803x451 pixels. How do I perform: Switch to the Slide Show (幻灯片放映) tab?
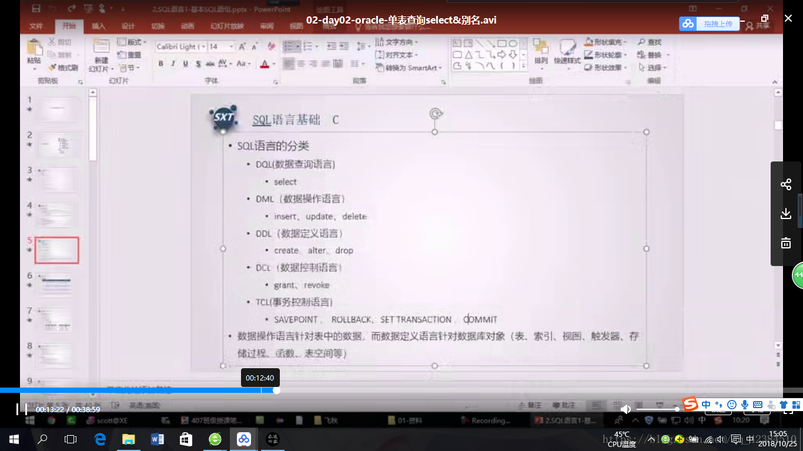point(227,26)
